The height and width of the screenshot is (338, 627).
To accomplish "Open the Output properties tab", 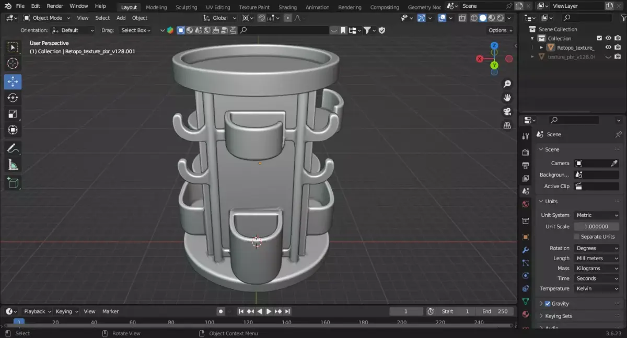I will 526,166.
